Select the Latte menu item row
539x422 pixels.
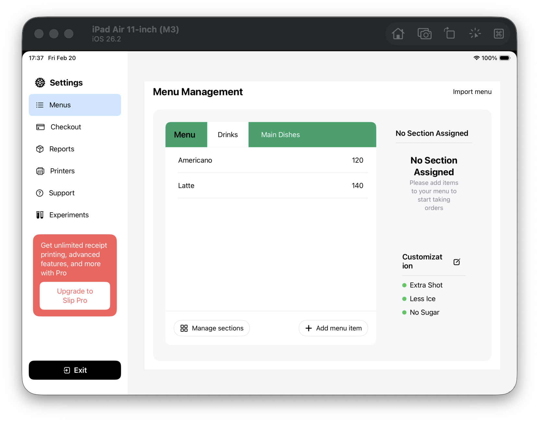point(270,186)
